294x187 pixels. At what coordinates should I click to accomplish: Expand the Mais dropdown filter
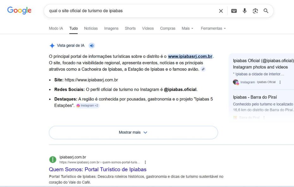(x=187, y=28)
